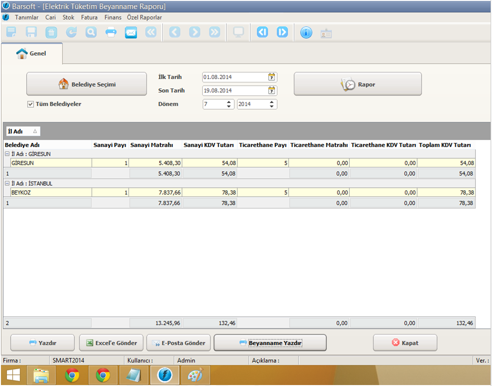Uncheck the Tüm Belediyeler checkbox

pos(30,104)
